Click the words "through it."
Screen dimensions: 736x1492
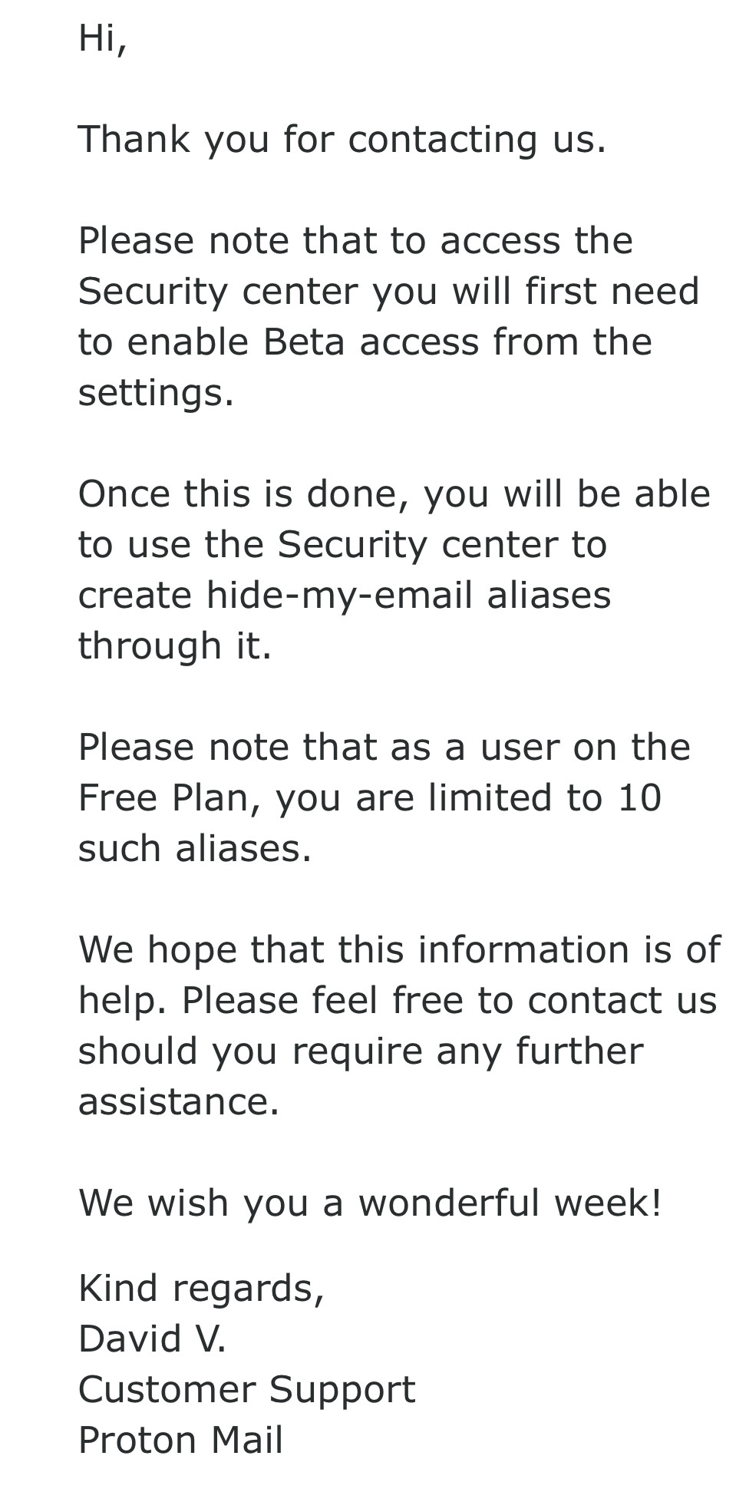[x=175, y=645]
